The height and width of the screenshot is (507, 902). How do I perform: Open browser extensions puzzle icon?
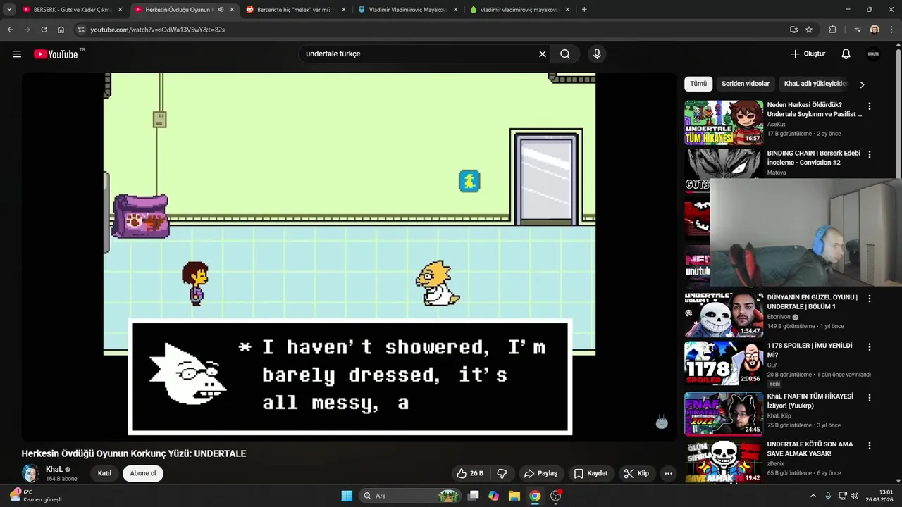tap(832, 30)
